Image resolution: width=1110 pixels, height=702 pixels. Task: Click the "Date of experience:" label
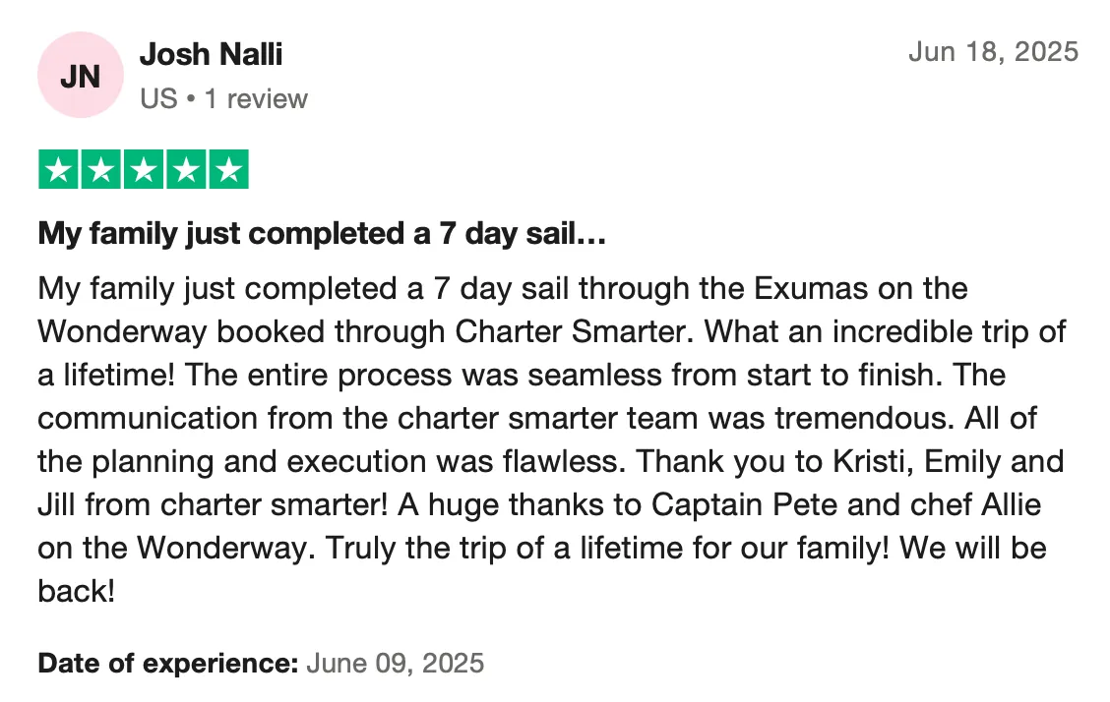coord(167,663)
